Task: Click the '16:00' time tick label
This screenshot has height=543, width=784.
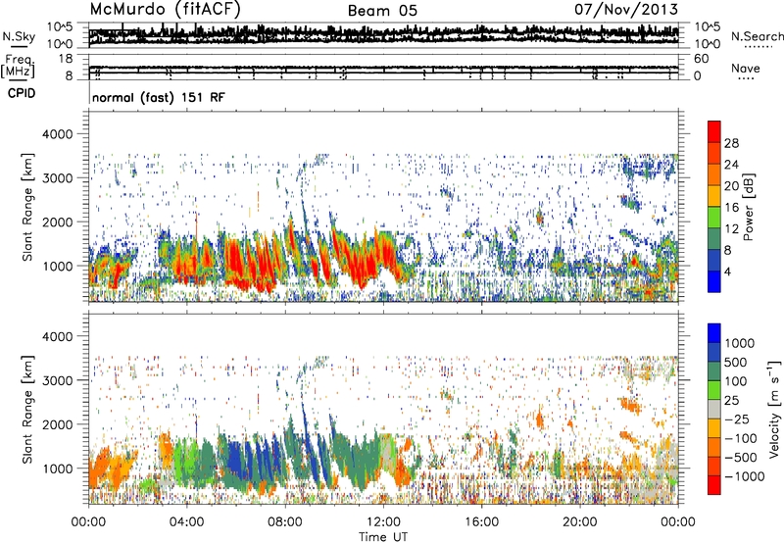Action: [481, 522]
